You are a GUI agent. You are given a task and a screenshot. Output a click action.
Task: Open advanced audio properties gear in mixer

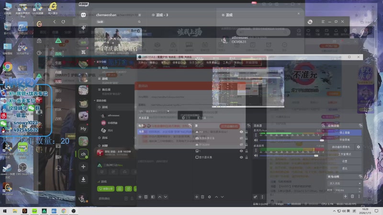point(255,197)
